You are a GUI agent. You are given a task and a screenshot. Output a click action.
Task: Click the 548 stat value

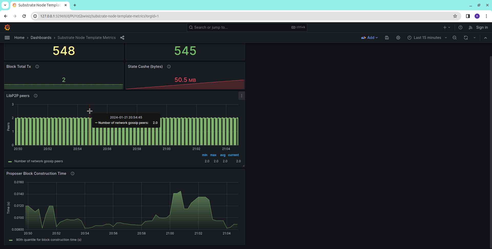tap(64, 51)
